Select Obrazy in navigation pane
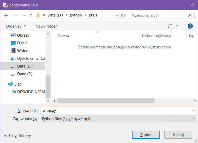This screenshot has width=198, height=143. (23, 35)
